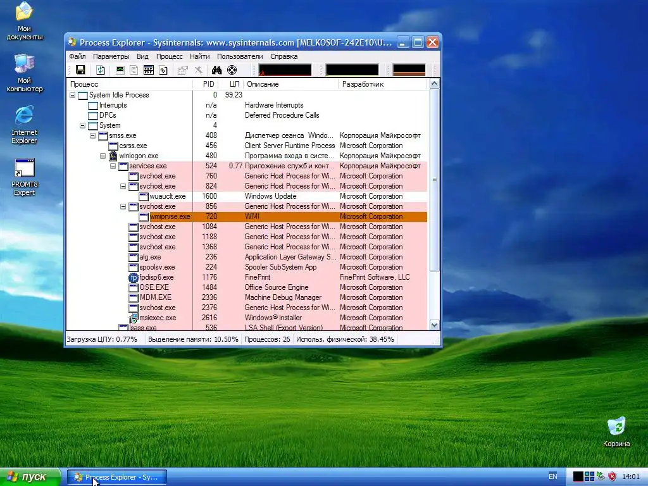Open the PROMT8 Expert desktop shortcut
The width and height of the screenshot is (648, 486).
(x=25, y=177)
